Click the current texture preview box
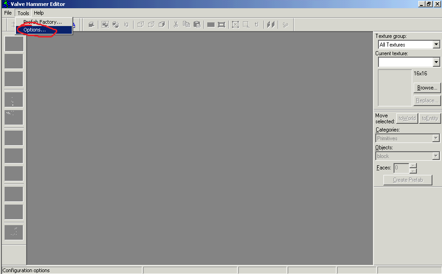The height and width of the screenshot is (274, 442). (394, 88)
